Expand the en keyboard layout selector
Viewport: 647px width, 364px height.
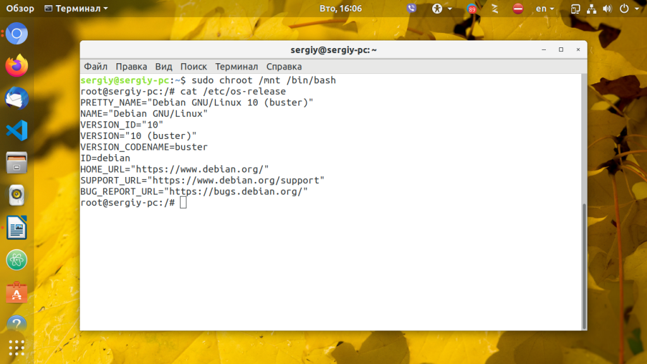tap(545, 9)
